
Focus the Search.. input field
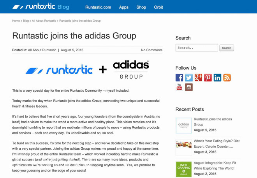coord(197,47)
